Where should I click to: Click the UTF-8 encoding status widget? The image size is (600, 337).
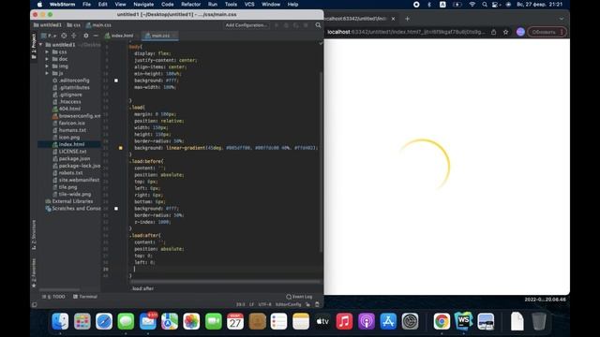[x=264, y=304]
